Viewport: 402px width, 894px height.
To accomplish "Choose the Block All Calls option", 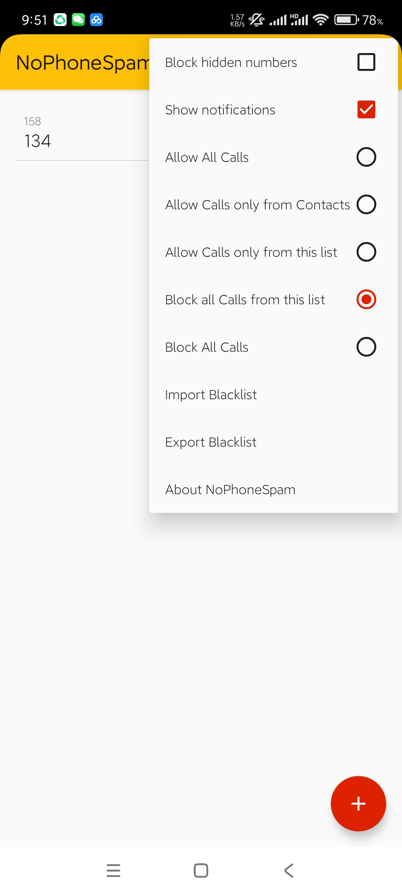I will click(366, 347).
